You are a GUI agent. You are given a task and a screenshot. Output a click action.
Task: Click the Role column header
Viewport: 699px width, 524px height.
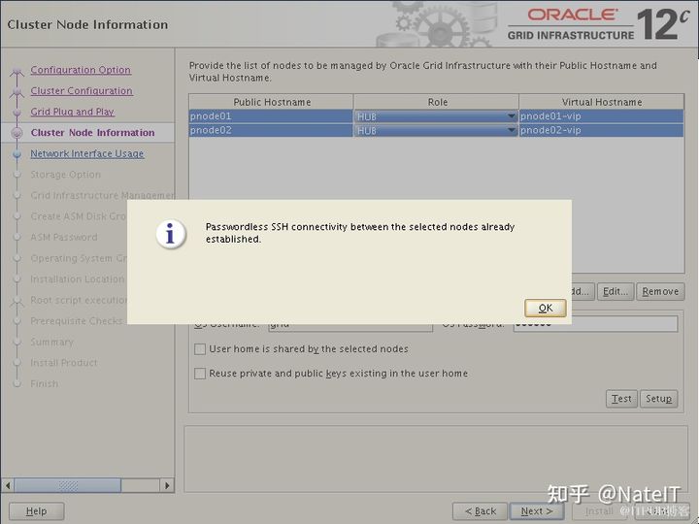pos(437,102)
